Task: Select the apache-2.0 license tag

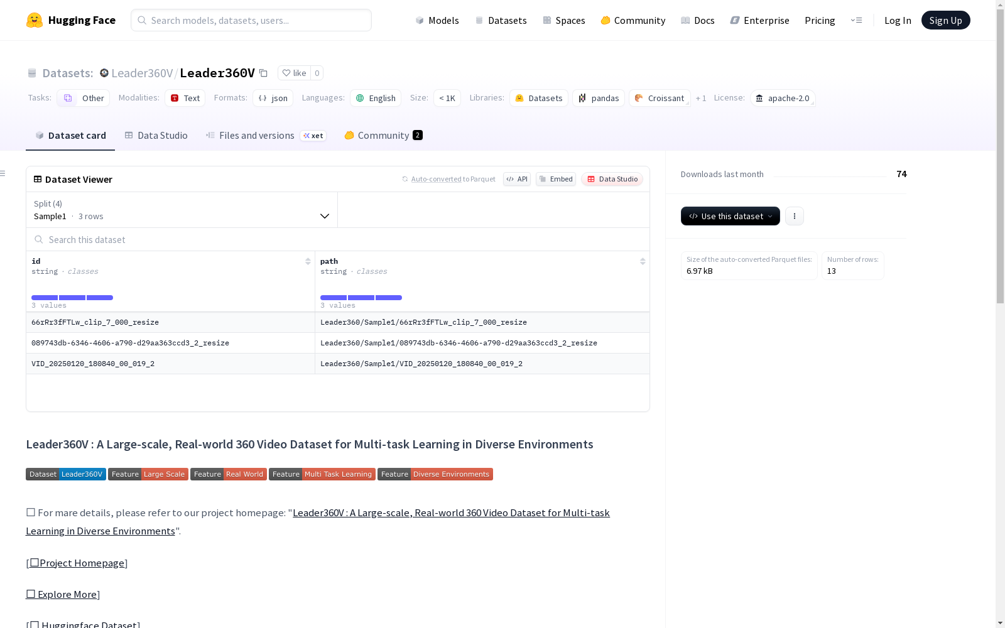Action: [783, 98]
